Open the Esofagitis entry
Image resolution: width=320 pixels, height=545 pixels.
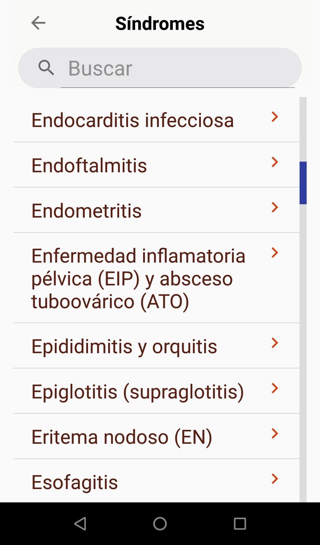(x=75, y=482)
